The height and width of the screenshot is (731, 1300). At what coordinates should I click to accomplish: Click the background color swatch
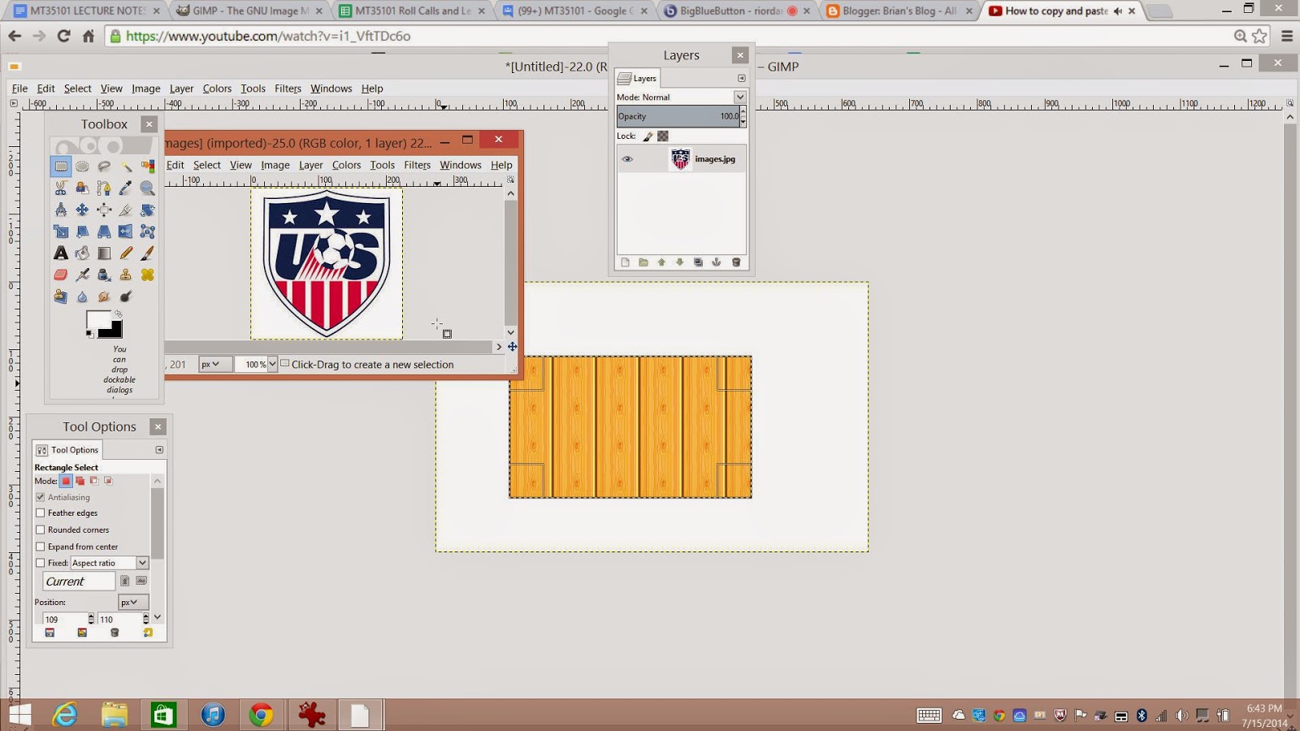tap(114, 331)
